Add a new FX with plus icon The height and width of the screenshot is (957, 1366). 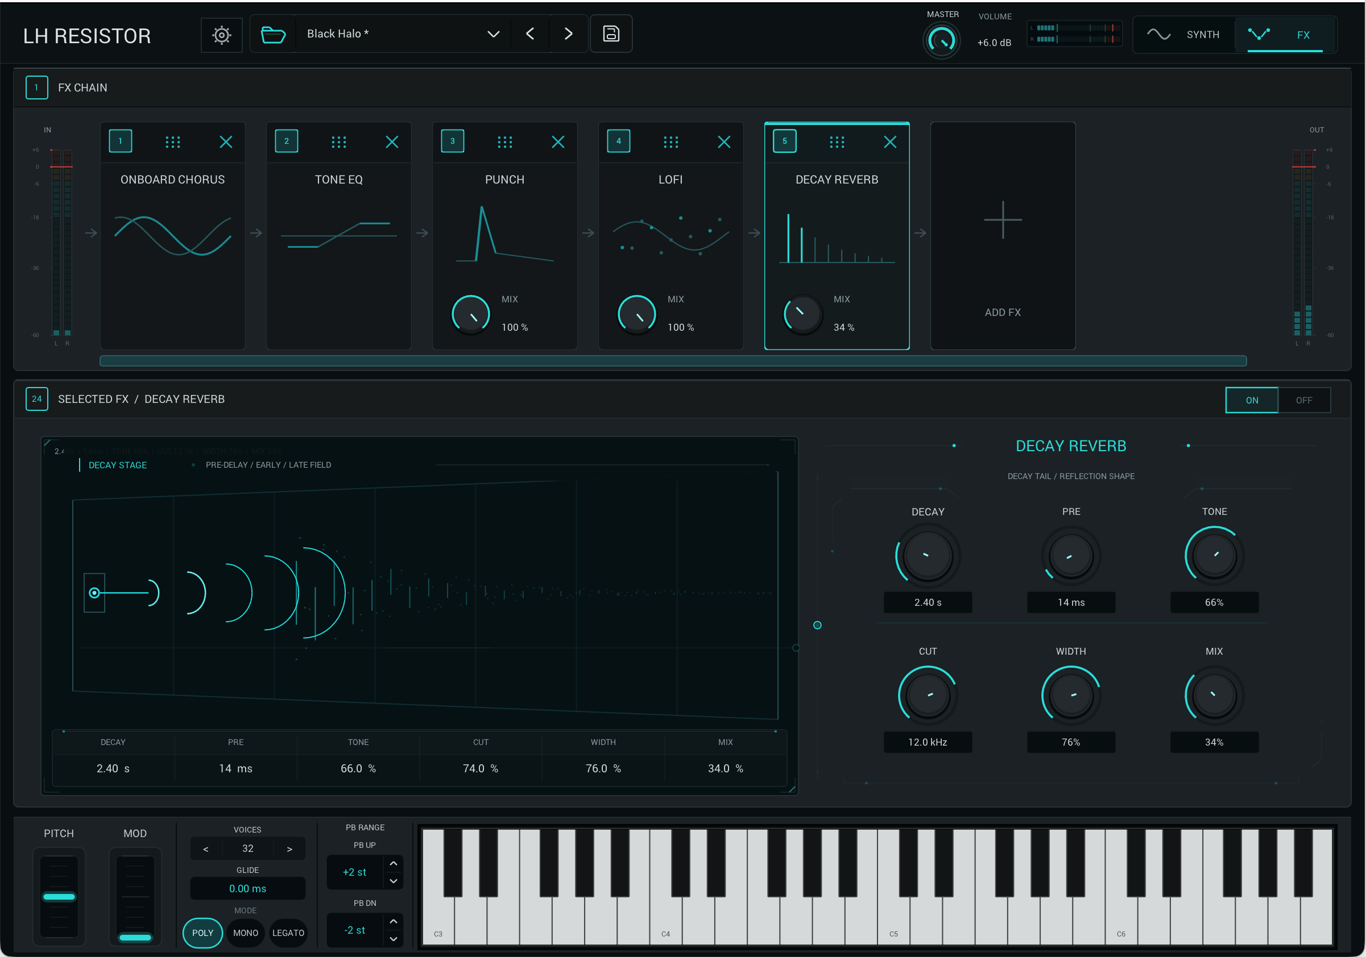[x=1003, y=220]
